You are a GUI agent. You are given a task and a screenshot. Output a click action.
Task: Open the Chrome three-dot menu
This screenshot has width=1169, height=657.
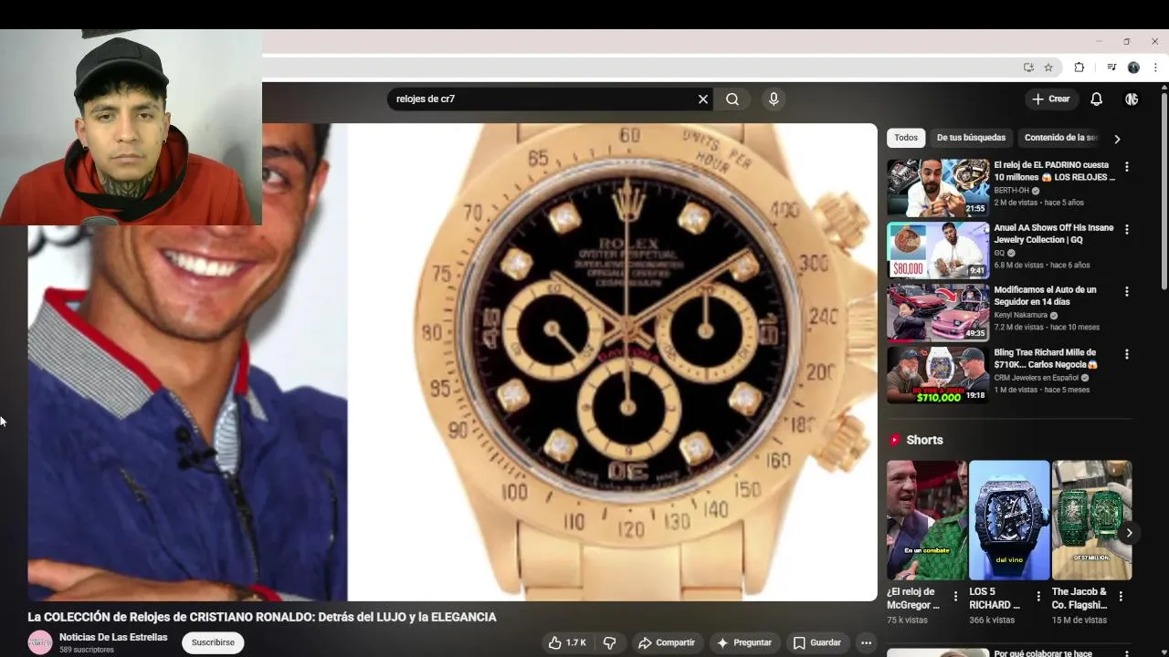(x=1155, y=68)
